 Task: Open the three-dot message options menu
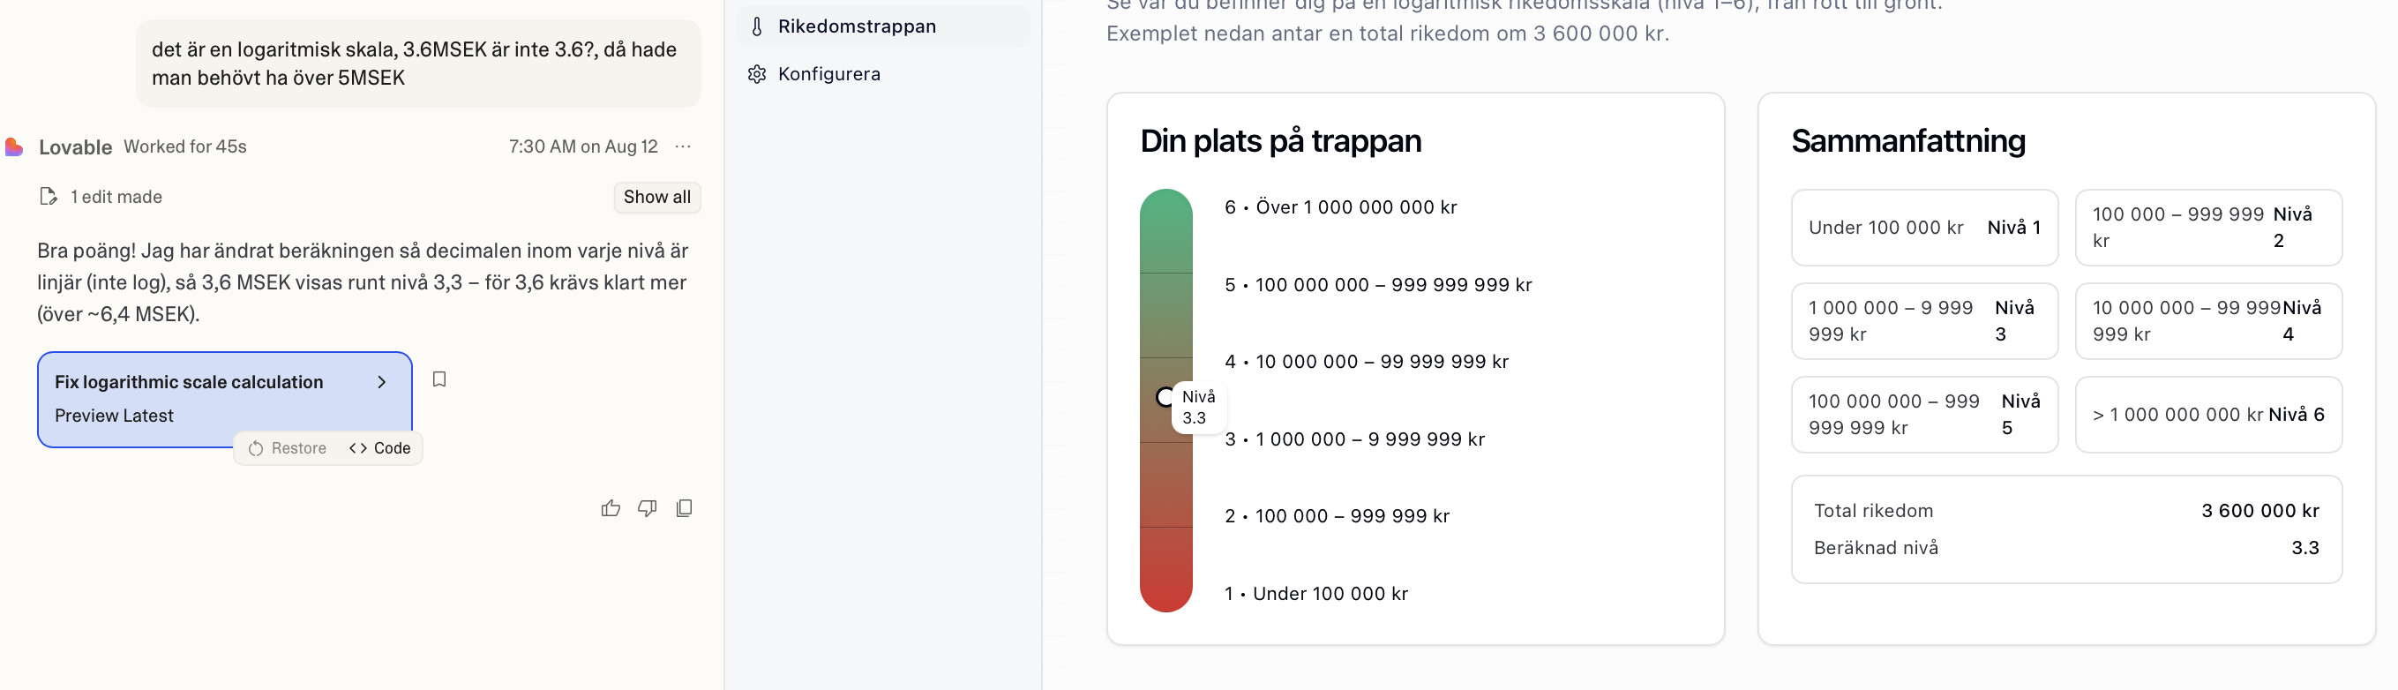(683, 146)
